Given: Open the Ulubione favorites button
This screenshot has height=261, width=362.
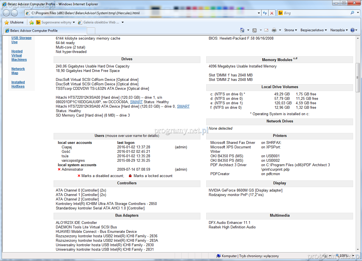Looking at the screenshot, I should point(14,22).
